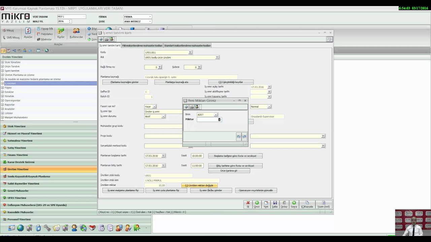This screenshot has width=431, height=242.
Task: Open FİRMA dropdown at top
Action: point(150,16)
